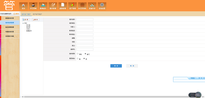205x98 pixels.
Task: Focus the 联系地址 input field
Action: [85, 34]
